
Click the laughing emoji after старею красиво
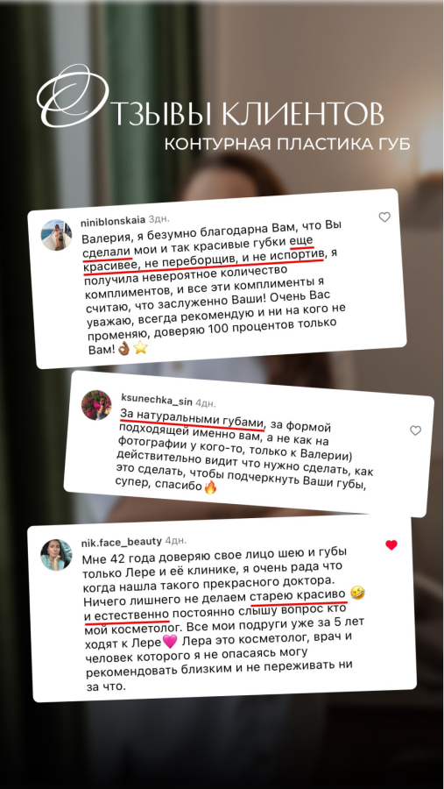358,594
